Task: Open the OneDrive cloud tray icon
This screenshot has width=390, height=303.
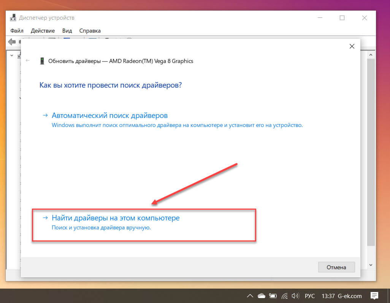Action: [261, 296]
